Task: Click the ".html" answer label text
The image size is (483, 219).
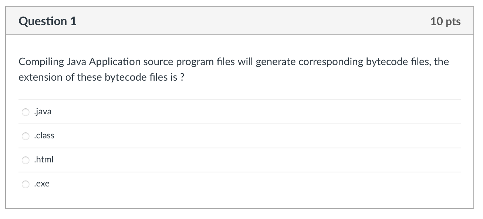Action: (x=43, y=159)
